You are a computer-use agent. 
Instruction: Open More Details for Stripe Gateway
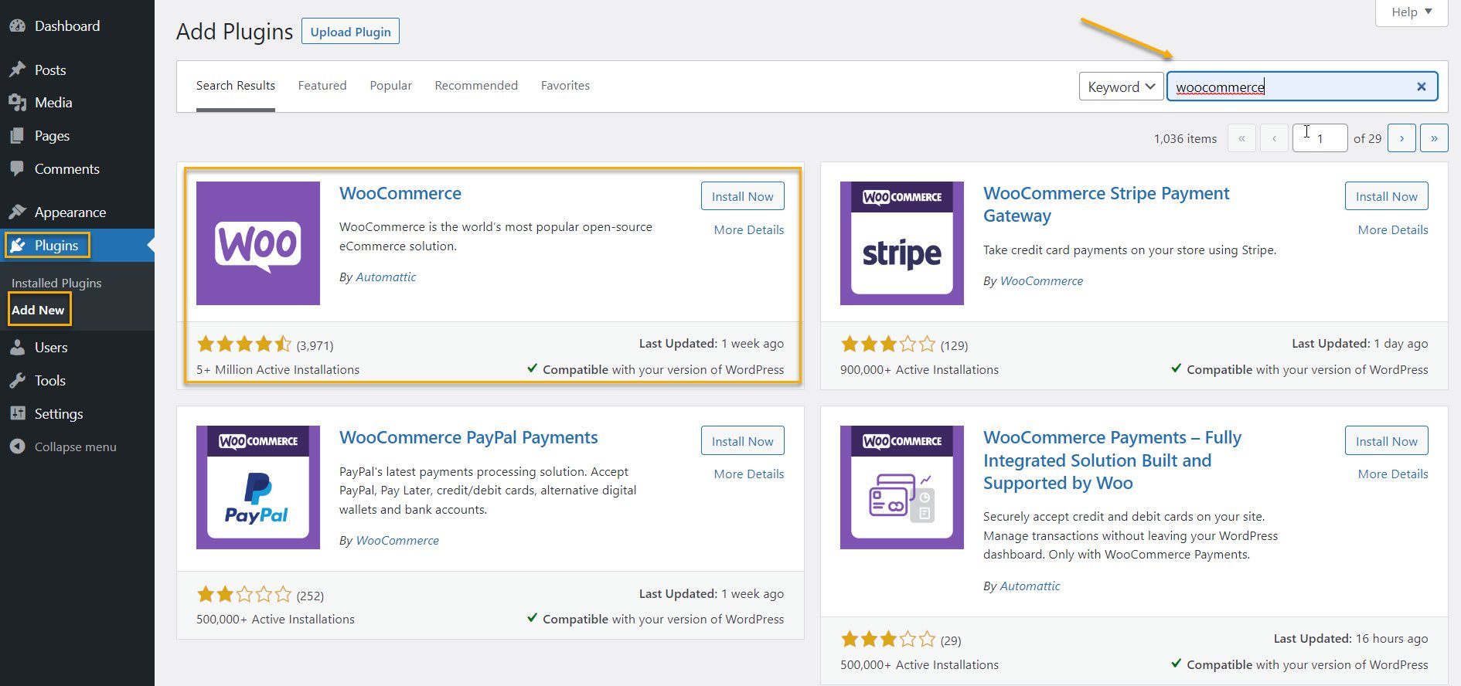(x=1393, y=229)
